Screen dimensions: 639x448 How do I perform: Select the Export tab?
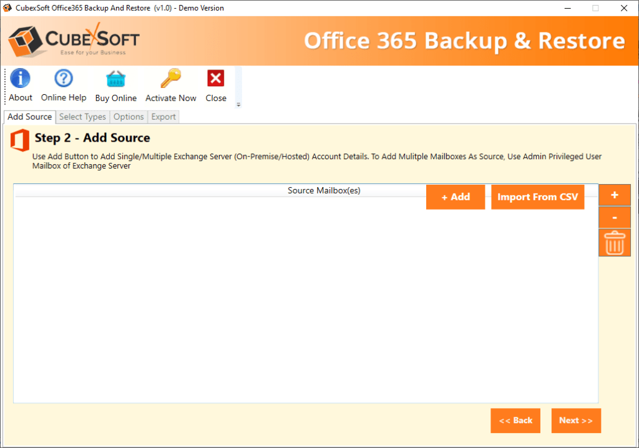[163, 117]
